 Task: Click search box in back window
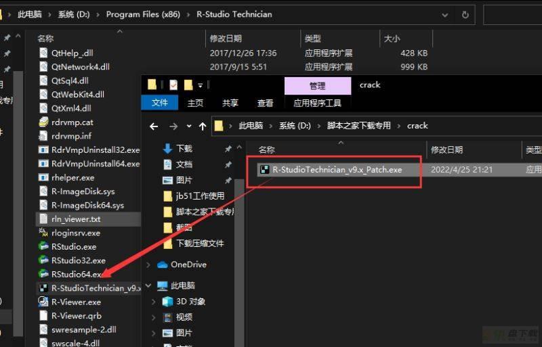(x=513, y=14)
